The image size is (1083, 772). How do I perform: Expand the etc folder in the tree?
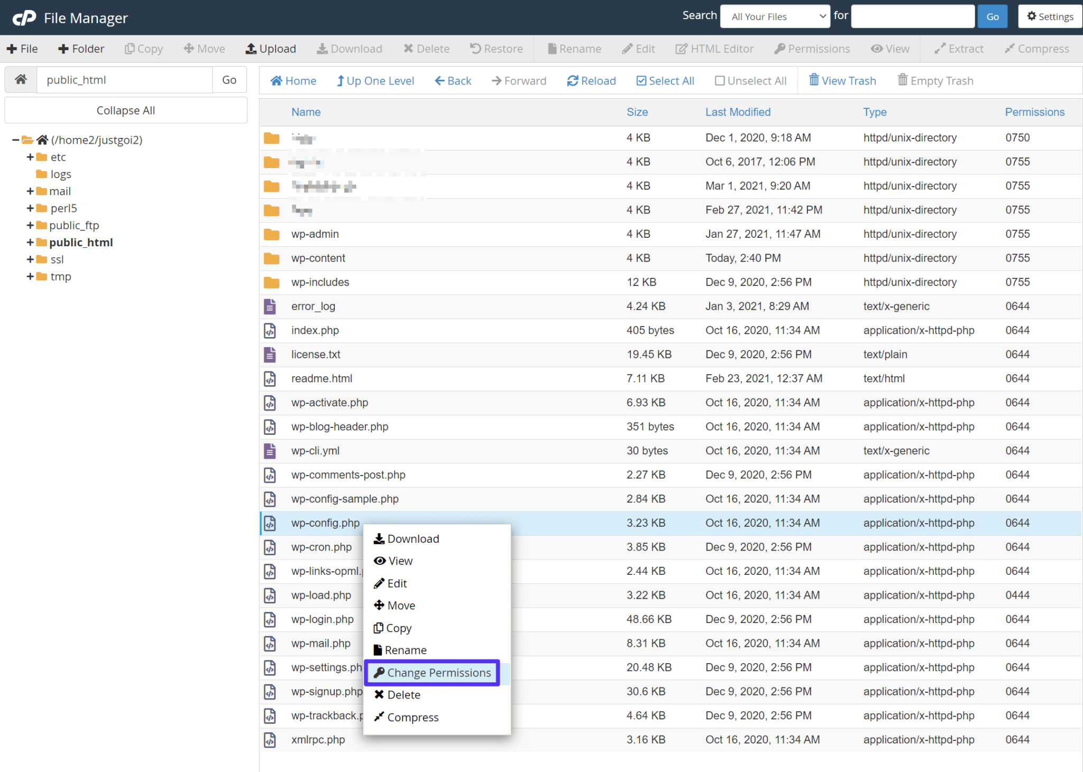click(x=30, y=156)
